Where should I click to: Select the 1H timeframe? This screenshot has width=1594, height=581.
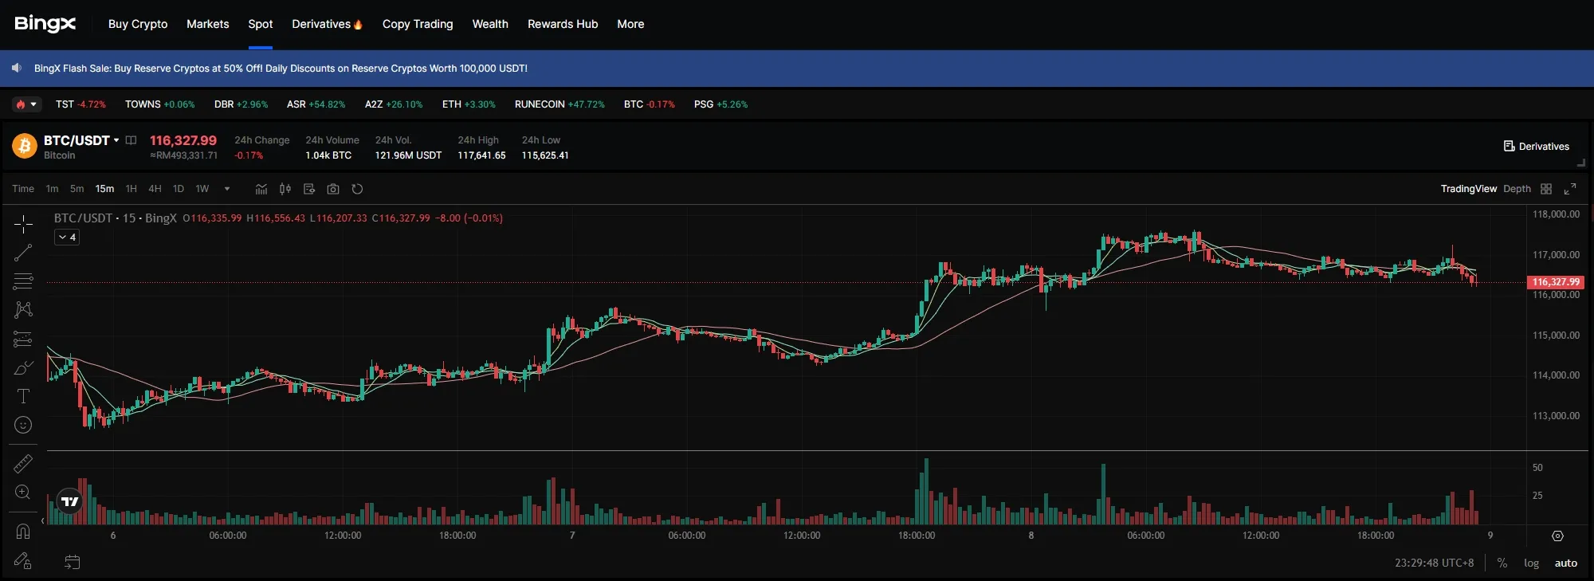coord(132,189)
